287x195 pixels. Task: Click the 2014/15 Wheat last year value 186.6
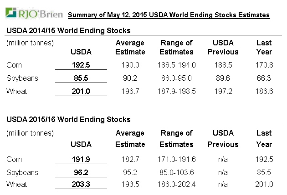tap(264, 92)
